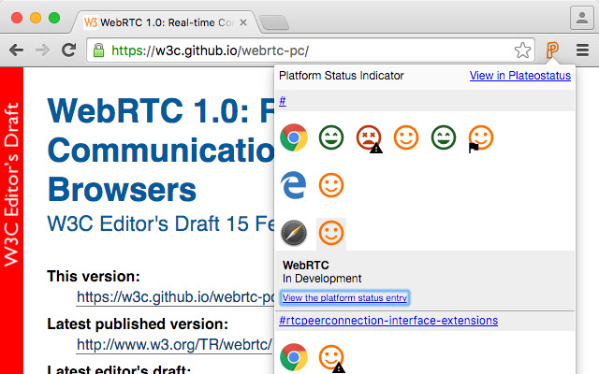Open the Chrome hamburger menu
The image size is (599, 374).
coord(582,50)
